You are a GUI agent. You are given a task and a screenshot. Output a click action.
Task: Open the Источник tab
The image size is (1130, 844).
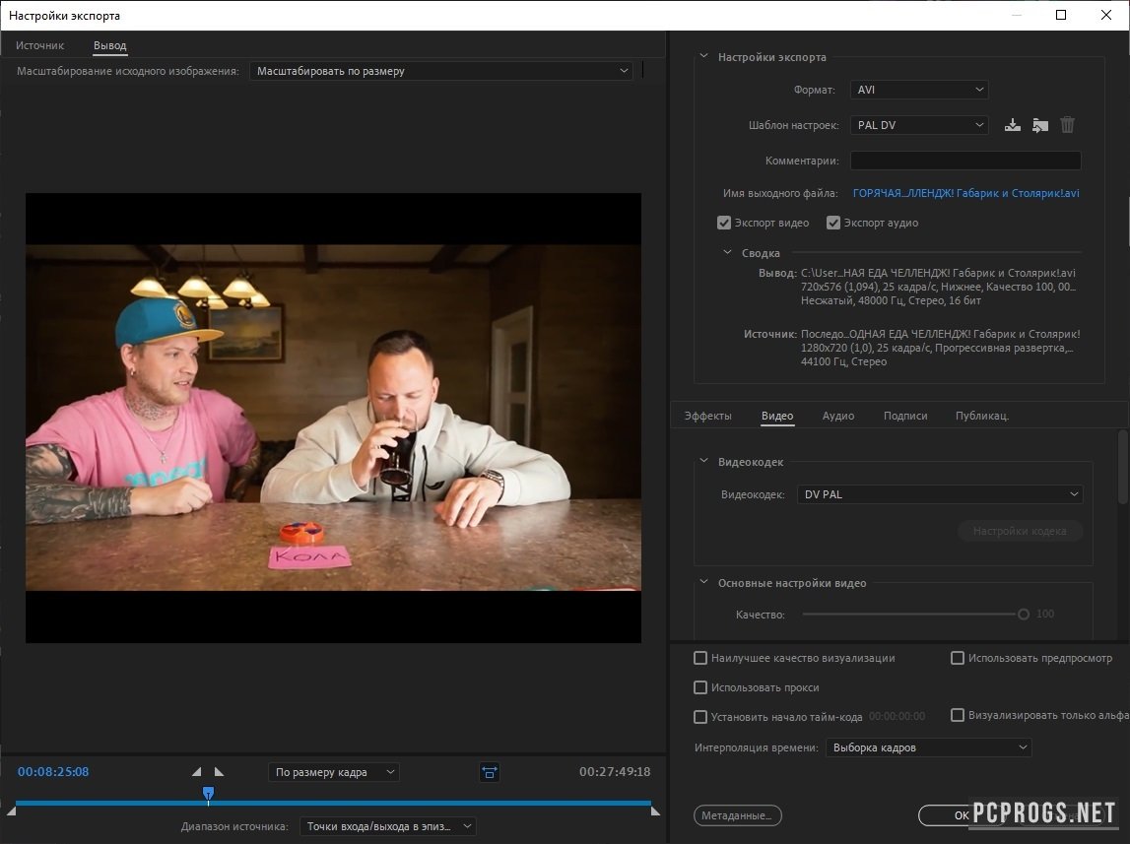(x=39, y=45)
